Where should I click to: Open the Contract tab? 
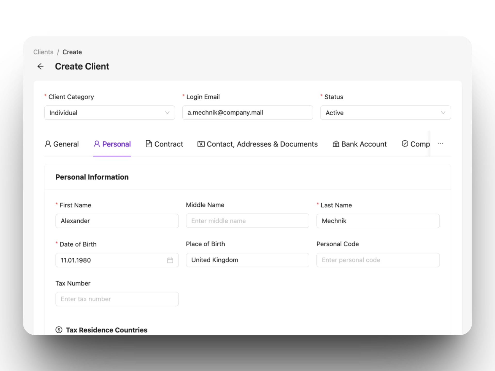point(168,144)
